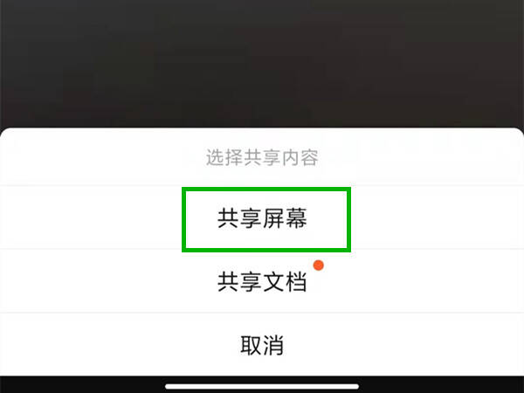Select the 共享屏幕 option

pos(262,217)
